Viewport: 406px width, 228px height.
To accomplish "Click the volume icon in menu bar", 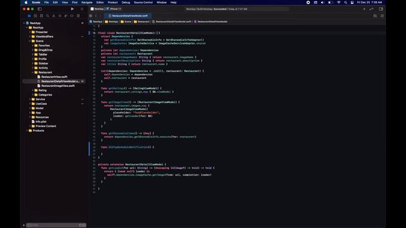I will 322,3.
